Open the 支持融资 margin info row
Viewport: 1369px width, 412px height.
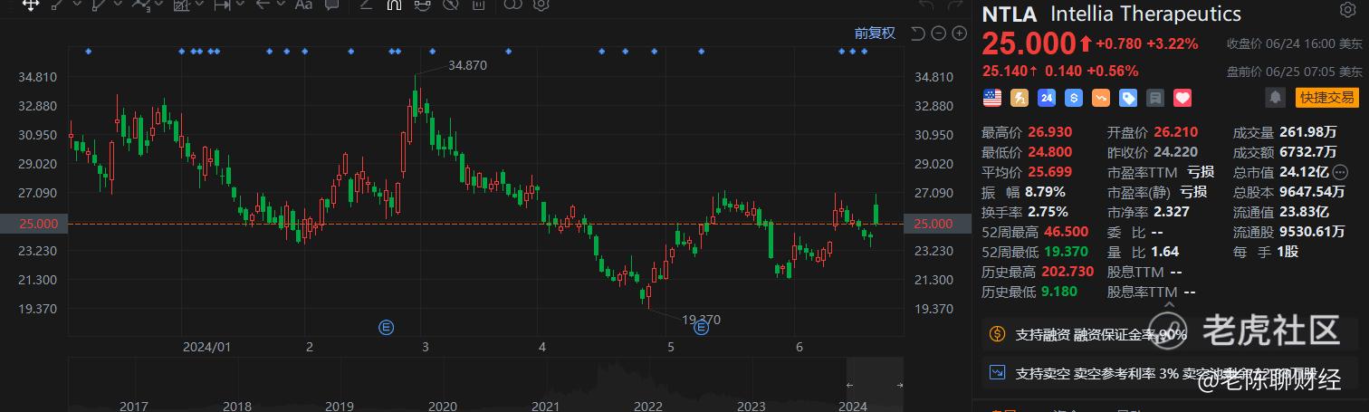(x=1169, y=334)
